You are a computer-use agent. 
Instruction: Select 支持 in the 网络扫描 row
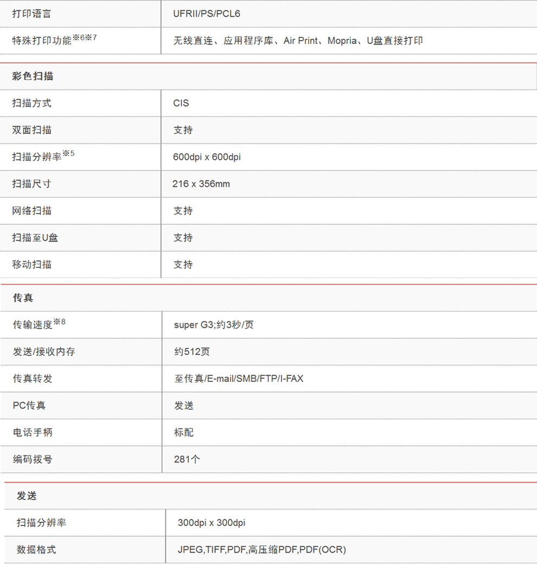point(183,211)
